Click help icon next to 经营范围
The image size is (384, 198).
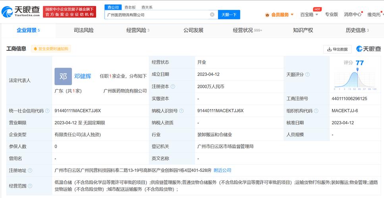[x=30, y=186]
